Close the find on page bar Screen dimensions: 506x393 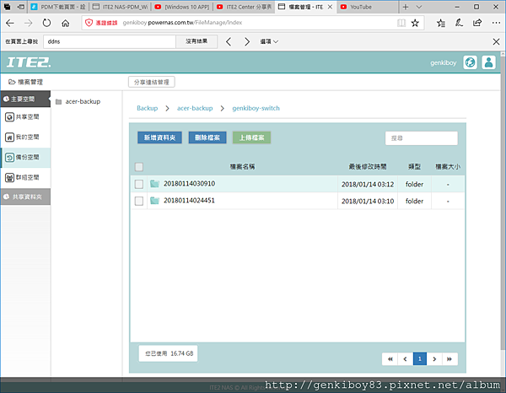click(497, 41)
